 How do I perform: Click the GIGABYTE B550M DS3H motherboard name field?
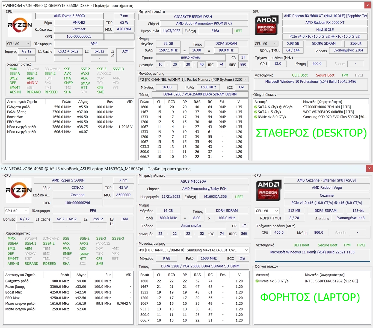pos(193,17)
